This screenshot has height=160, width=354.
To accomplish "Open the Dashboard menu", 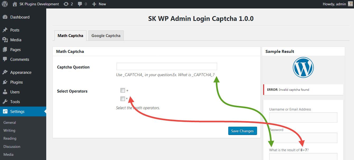I will pos(23,17).
